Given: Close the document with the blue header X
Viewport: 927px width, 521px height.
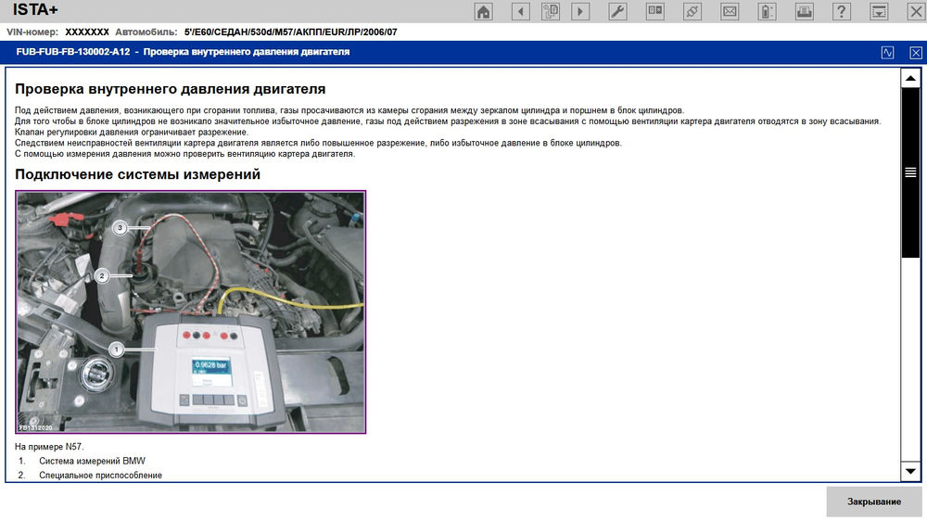Looking at the screenshot, I should coord(916,53).
